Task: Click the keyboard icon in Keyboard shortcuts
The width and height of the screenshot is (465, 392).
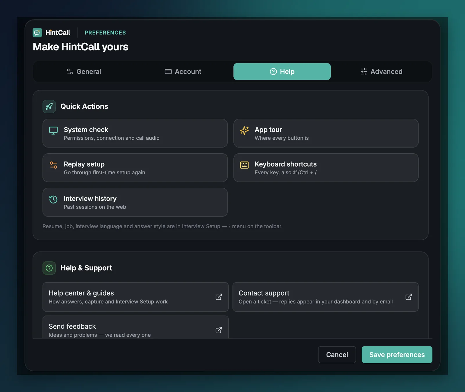Action: (x=244, y=165)
